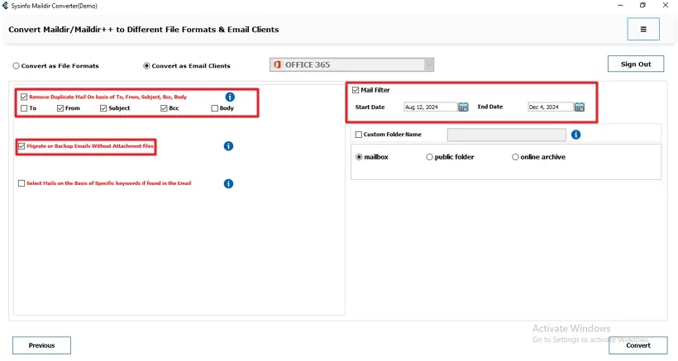The width and height of the screenshot is (678, 361).
Task: Open the Start Date calendar picker icon
Action: 463,107
